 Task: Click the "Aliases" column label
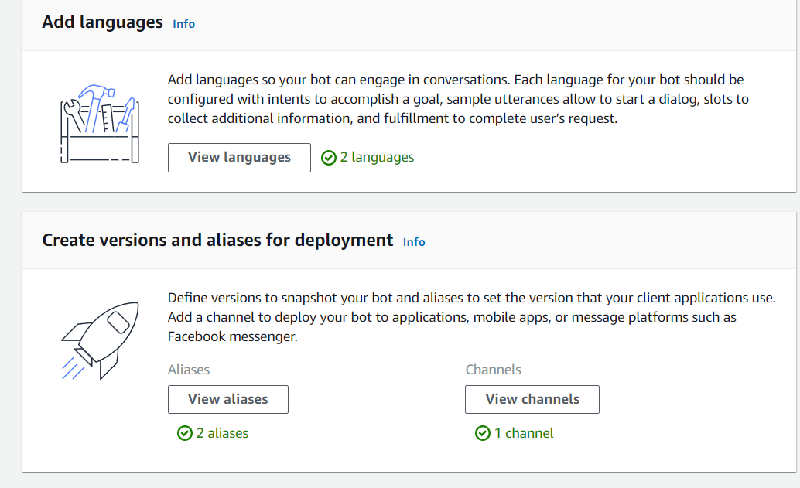click(189, 370)
